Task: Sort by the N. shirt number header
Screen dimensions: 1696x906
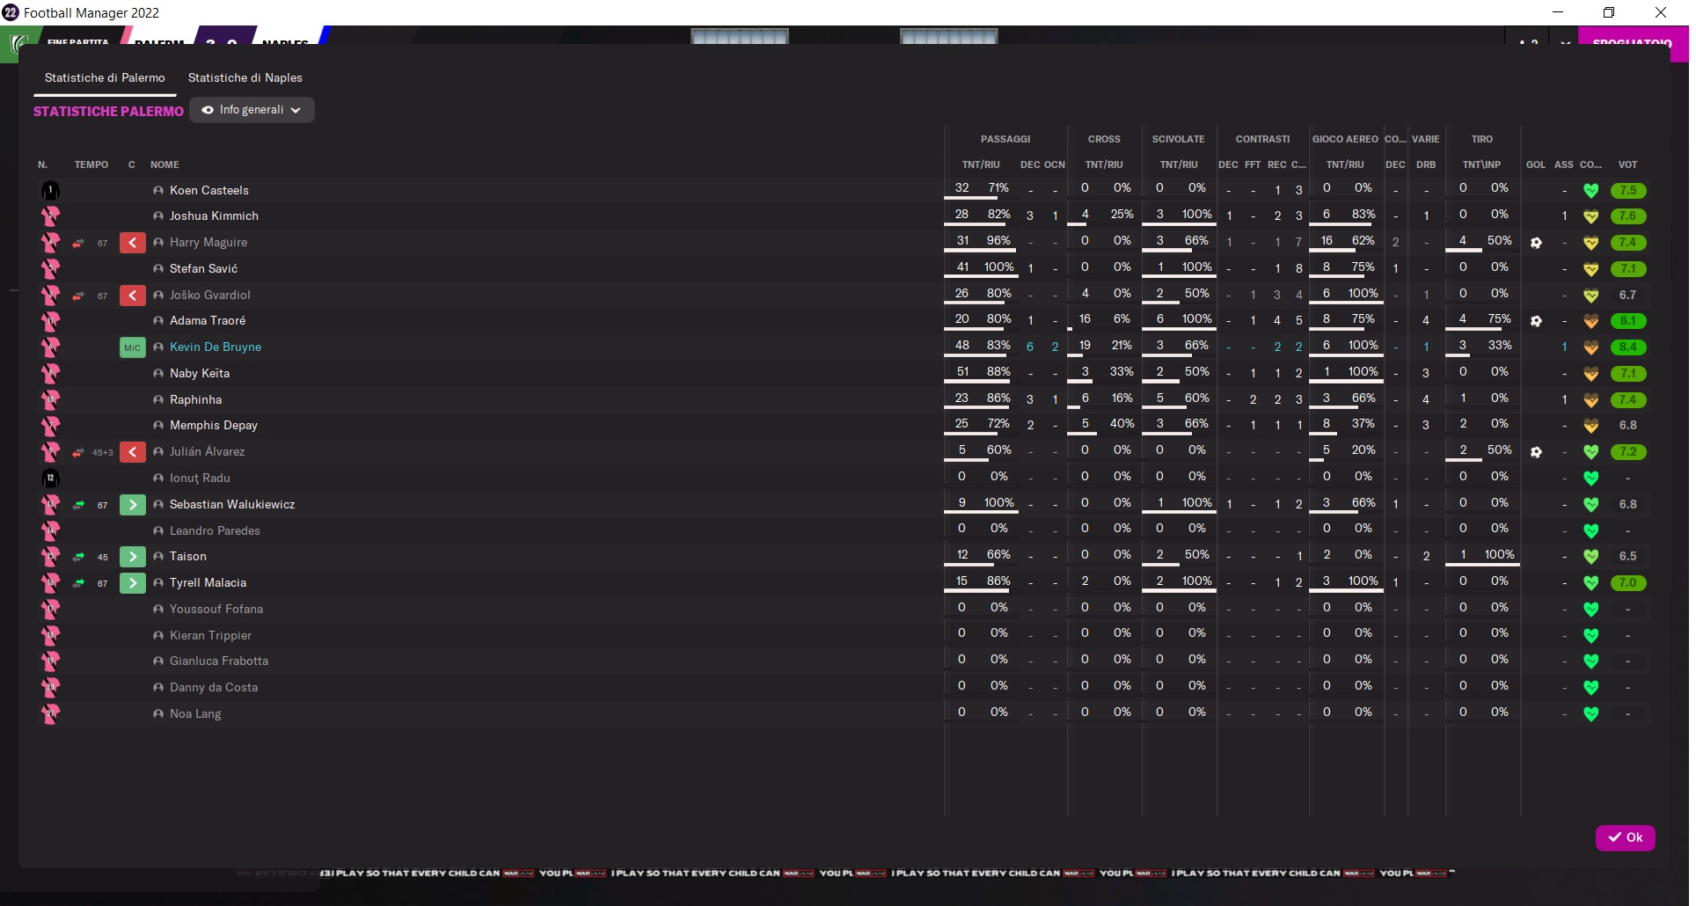Action: click(43, 164)
